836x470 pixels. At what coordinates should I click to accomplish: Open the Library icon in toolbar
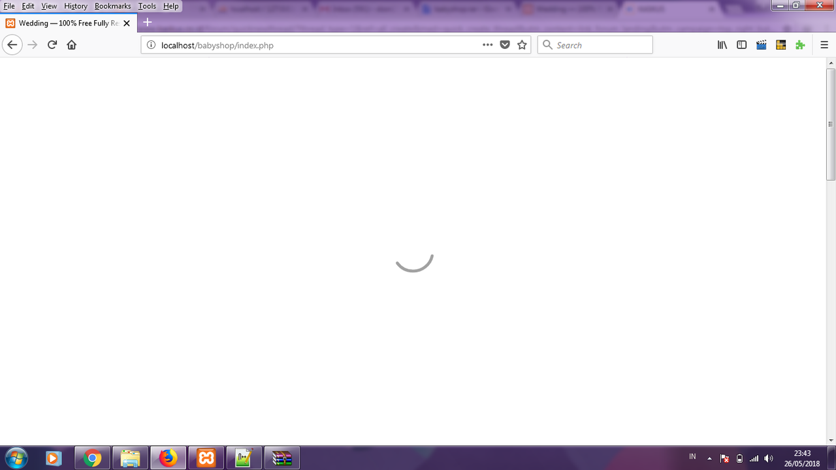click(x=722, y=45)
